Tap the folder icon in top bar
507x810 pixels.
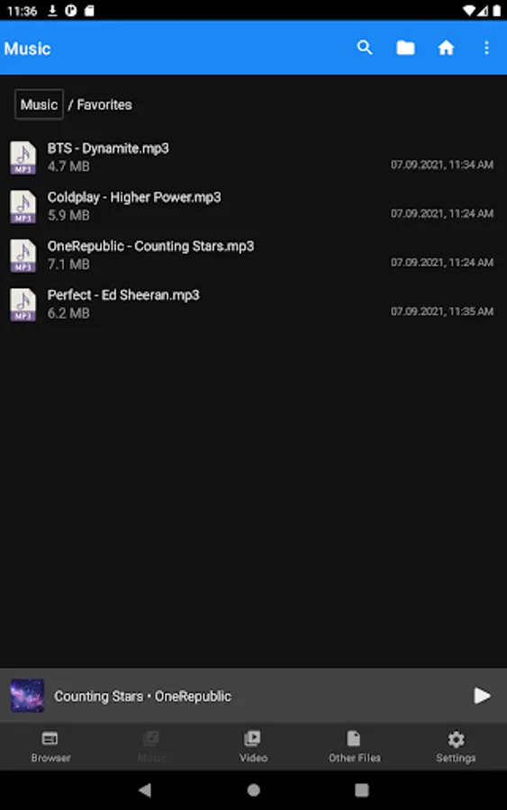click(x=405, y=48)
